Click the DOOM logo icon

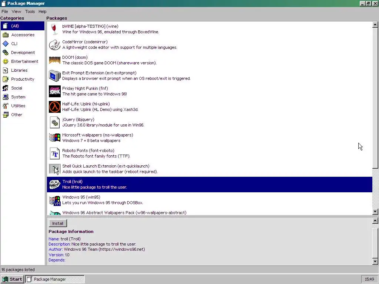pos(55,60)
